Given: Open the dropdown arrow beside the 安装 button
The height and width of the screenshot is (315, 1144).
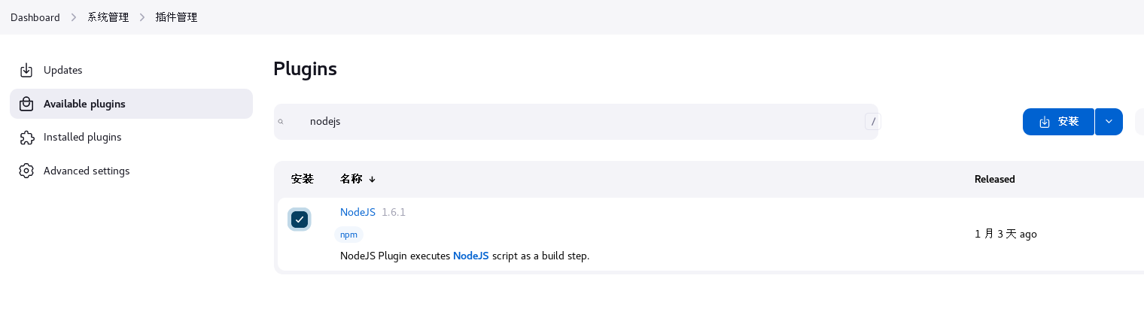Looking at the screenshot, I should click(1109, 122).
